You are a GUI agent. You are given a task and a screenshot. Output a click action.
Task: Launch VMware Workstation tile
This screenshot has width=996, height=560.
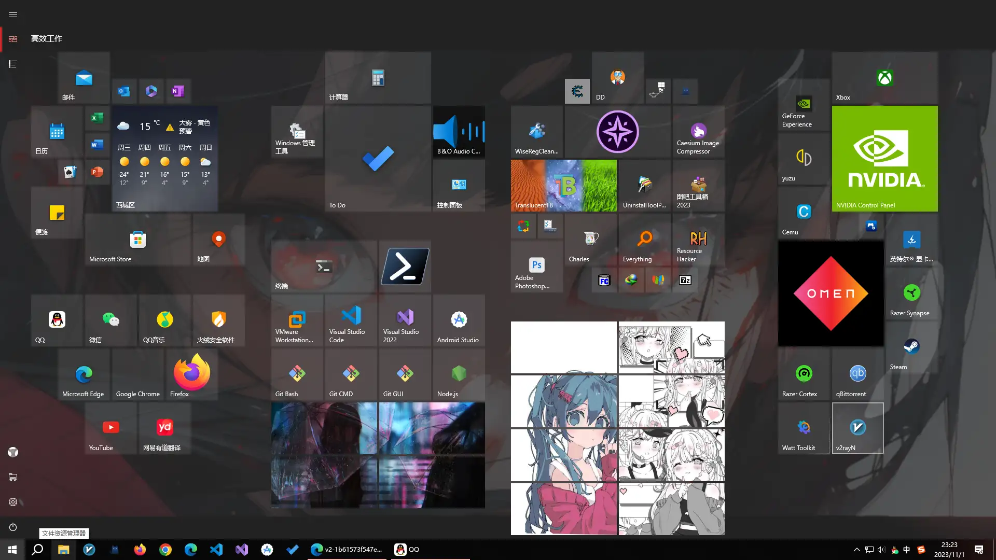297,320
